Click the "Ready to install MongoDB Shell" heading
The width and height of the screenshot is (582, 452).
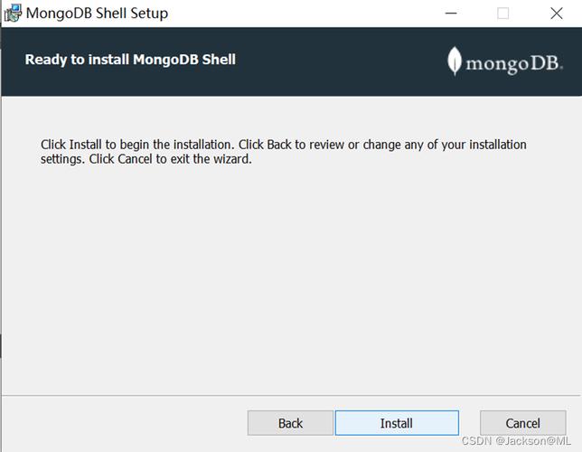point(130,60)
